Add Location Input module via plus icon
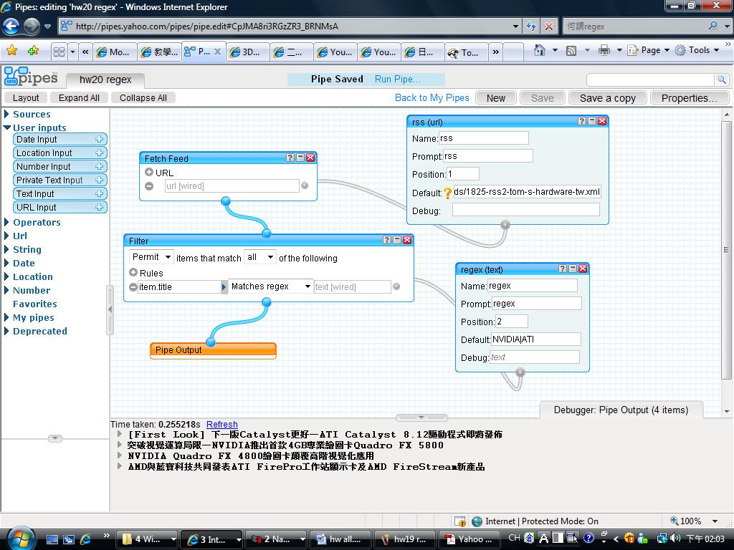Screen dimensions: 734x550 [x=99, y=153]
